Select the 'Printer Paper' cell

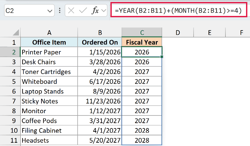(49, 52)
